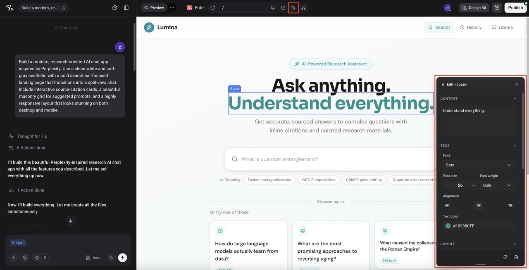
Task: Go to Library tab in Lumina nav
Action: pos(503,27)
